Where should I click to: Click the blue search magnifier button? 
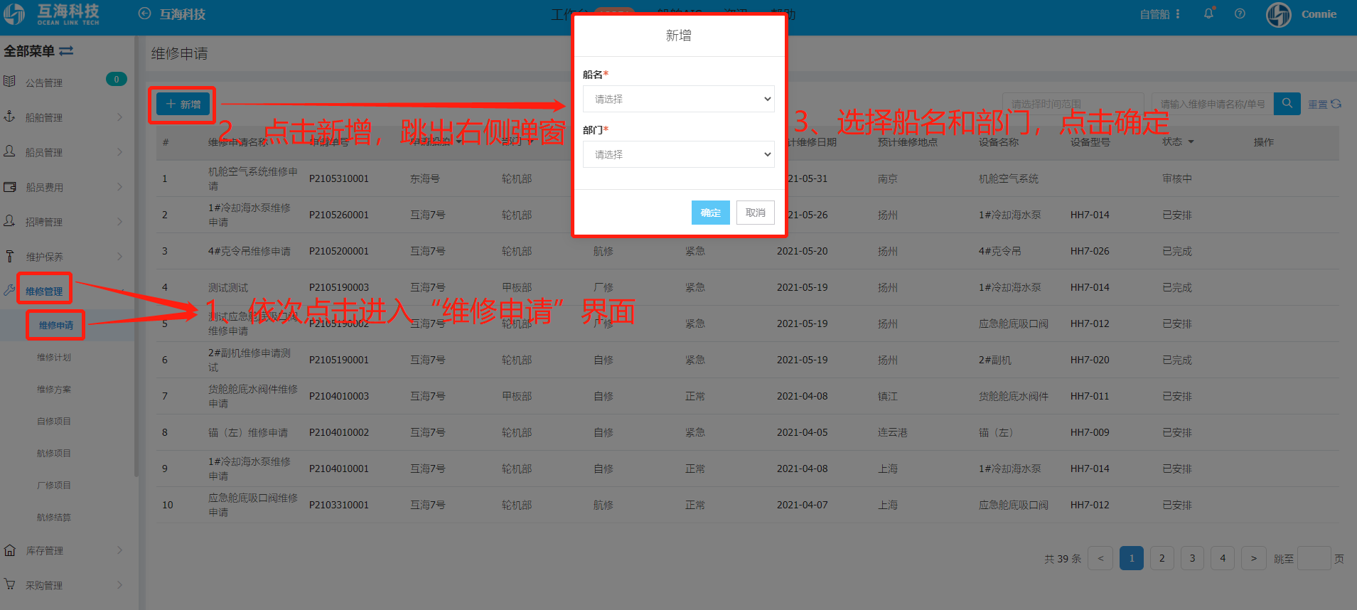pyautogui.click(x=1287, y=104)
